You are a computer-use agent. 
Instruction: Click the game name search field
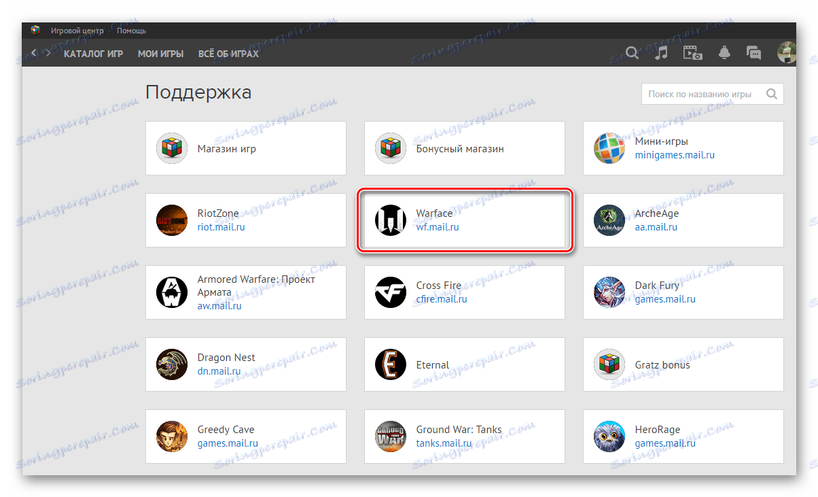[x=713, y=94]
